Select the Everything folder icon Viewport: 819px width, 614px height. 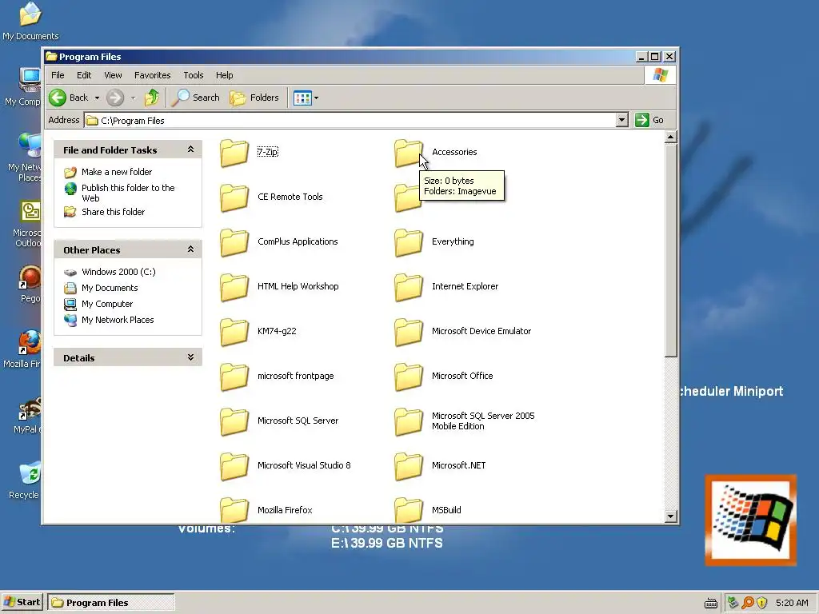pyautogui.click(x=409, y=242)
